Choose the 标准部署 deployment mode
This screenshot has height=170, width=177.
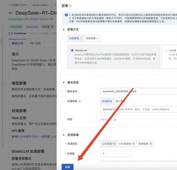92,38
